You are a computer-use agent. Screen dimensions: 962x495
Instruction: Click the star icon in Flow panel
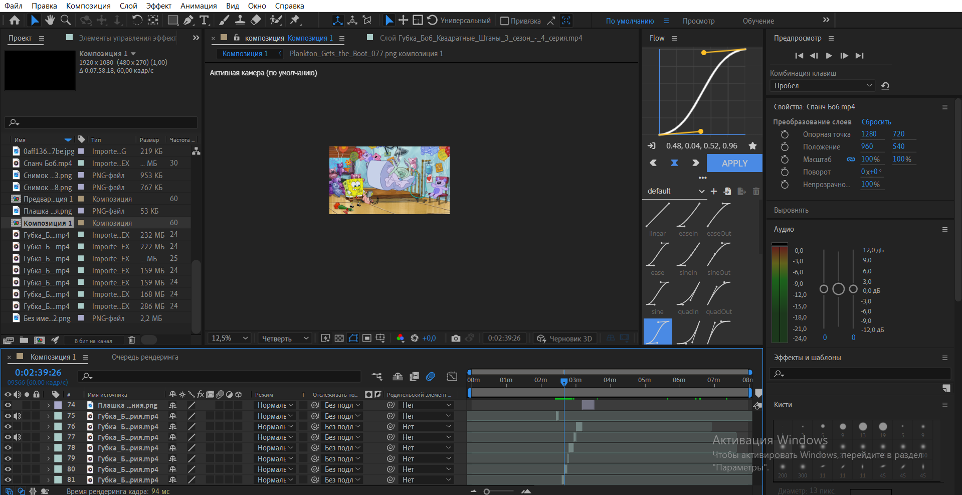[x=752, y=146]
